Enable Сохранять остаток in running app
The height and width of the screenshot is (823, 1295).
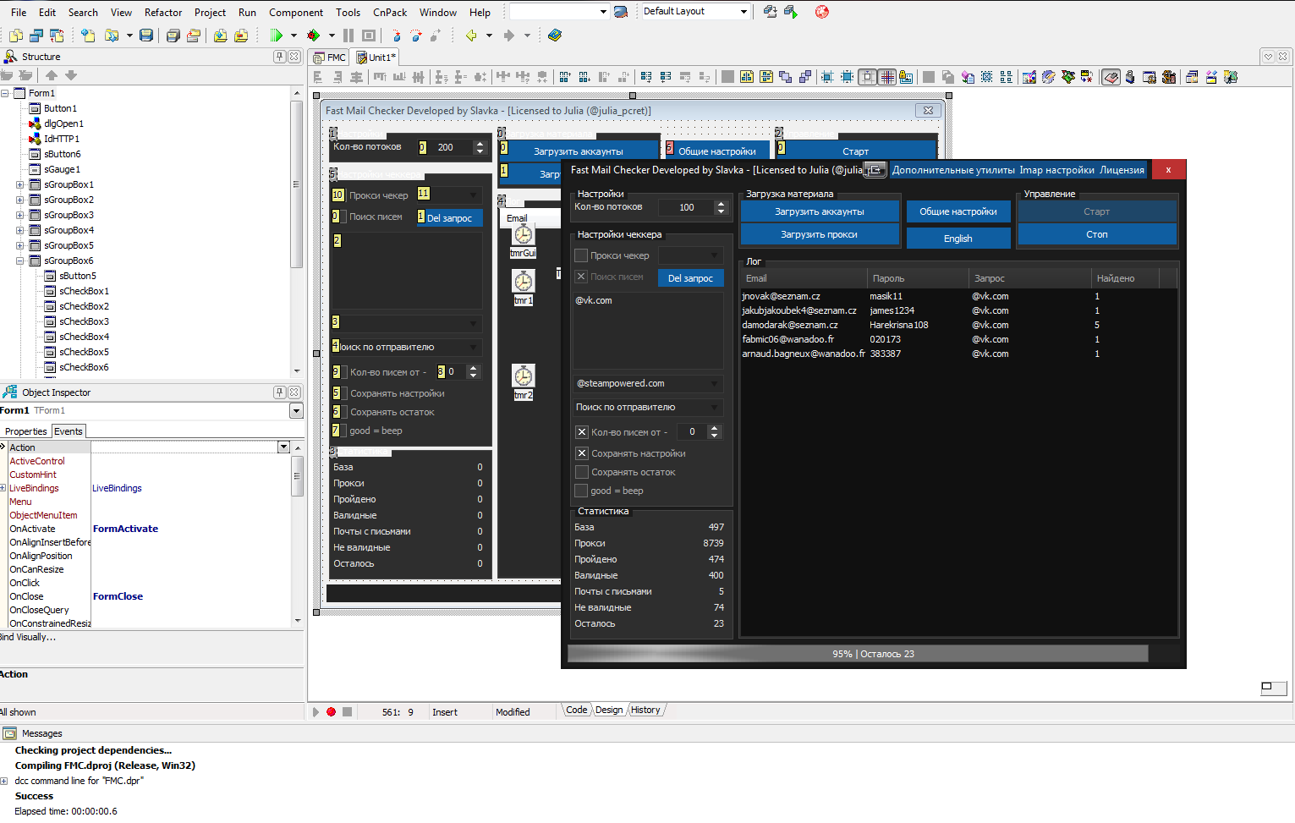point(581,472)
